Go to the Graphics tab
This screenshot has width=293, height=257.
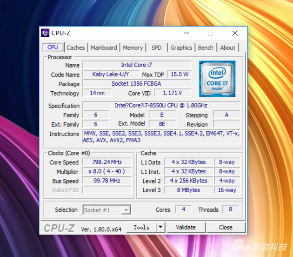(x=181, y=47)
